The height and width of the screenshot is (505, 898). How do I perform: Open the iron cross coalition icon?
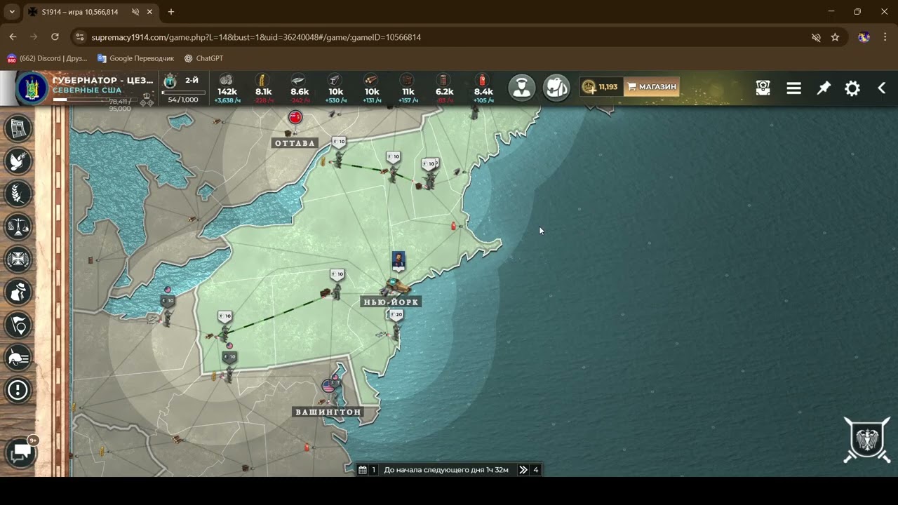click(x=18, y=260)
